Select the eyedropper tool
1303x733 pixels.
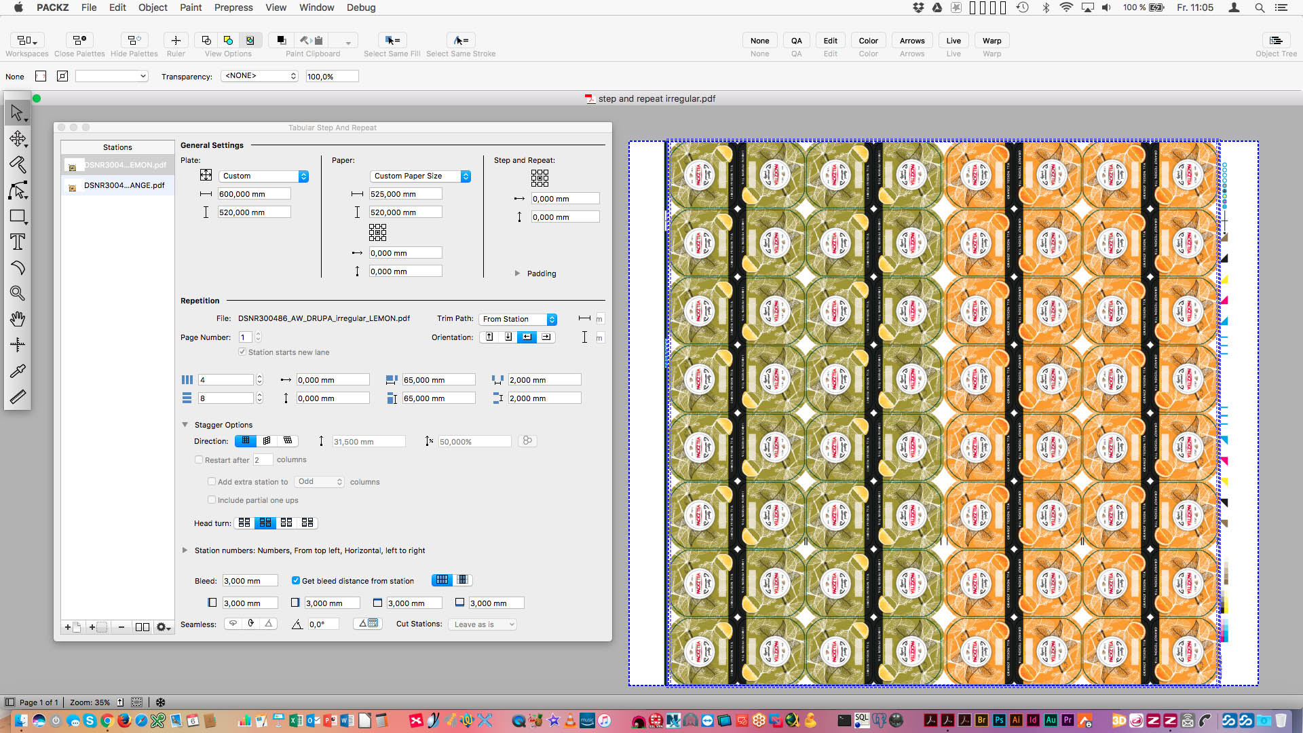[18, 371]
